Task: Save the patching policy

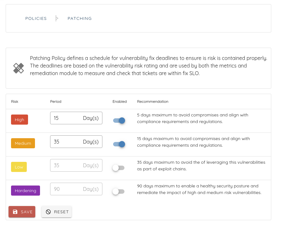Action: pyautogui.click(x=22, y=212)
